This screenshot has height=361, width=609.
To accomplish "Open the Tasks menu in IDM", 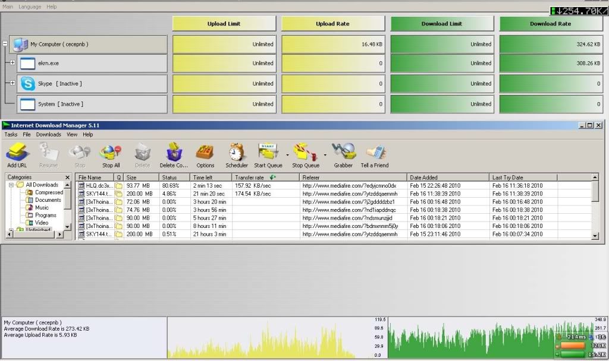I will pyautogui.click(x=11, y=135).
